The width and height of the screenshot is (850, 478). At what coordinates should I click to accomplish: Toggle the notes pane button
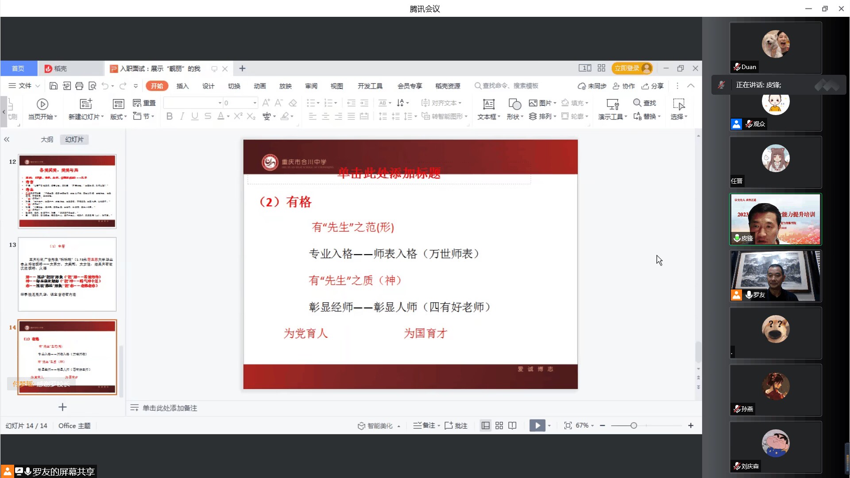(425, 425)
